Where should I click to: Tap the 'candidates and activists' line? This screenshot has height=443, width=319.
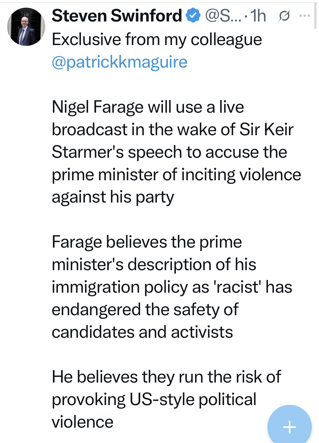click(142, 332)
